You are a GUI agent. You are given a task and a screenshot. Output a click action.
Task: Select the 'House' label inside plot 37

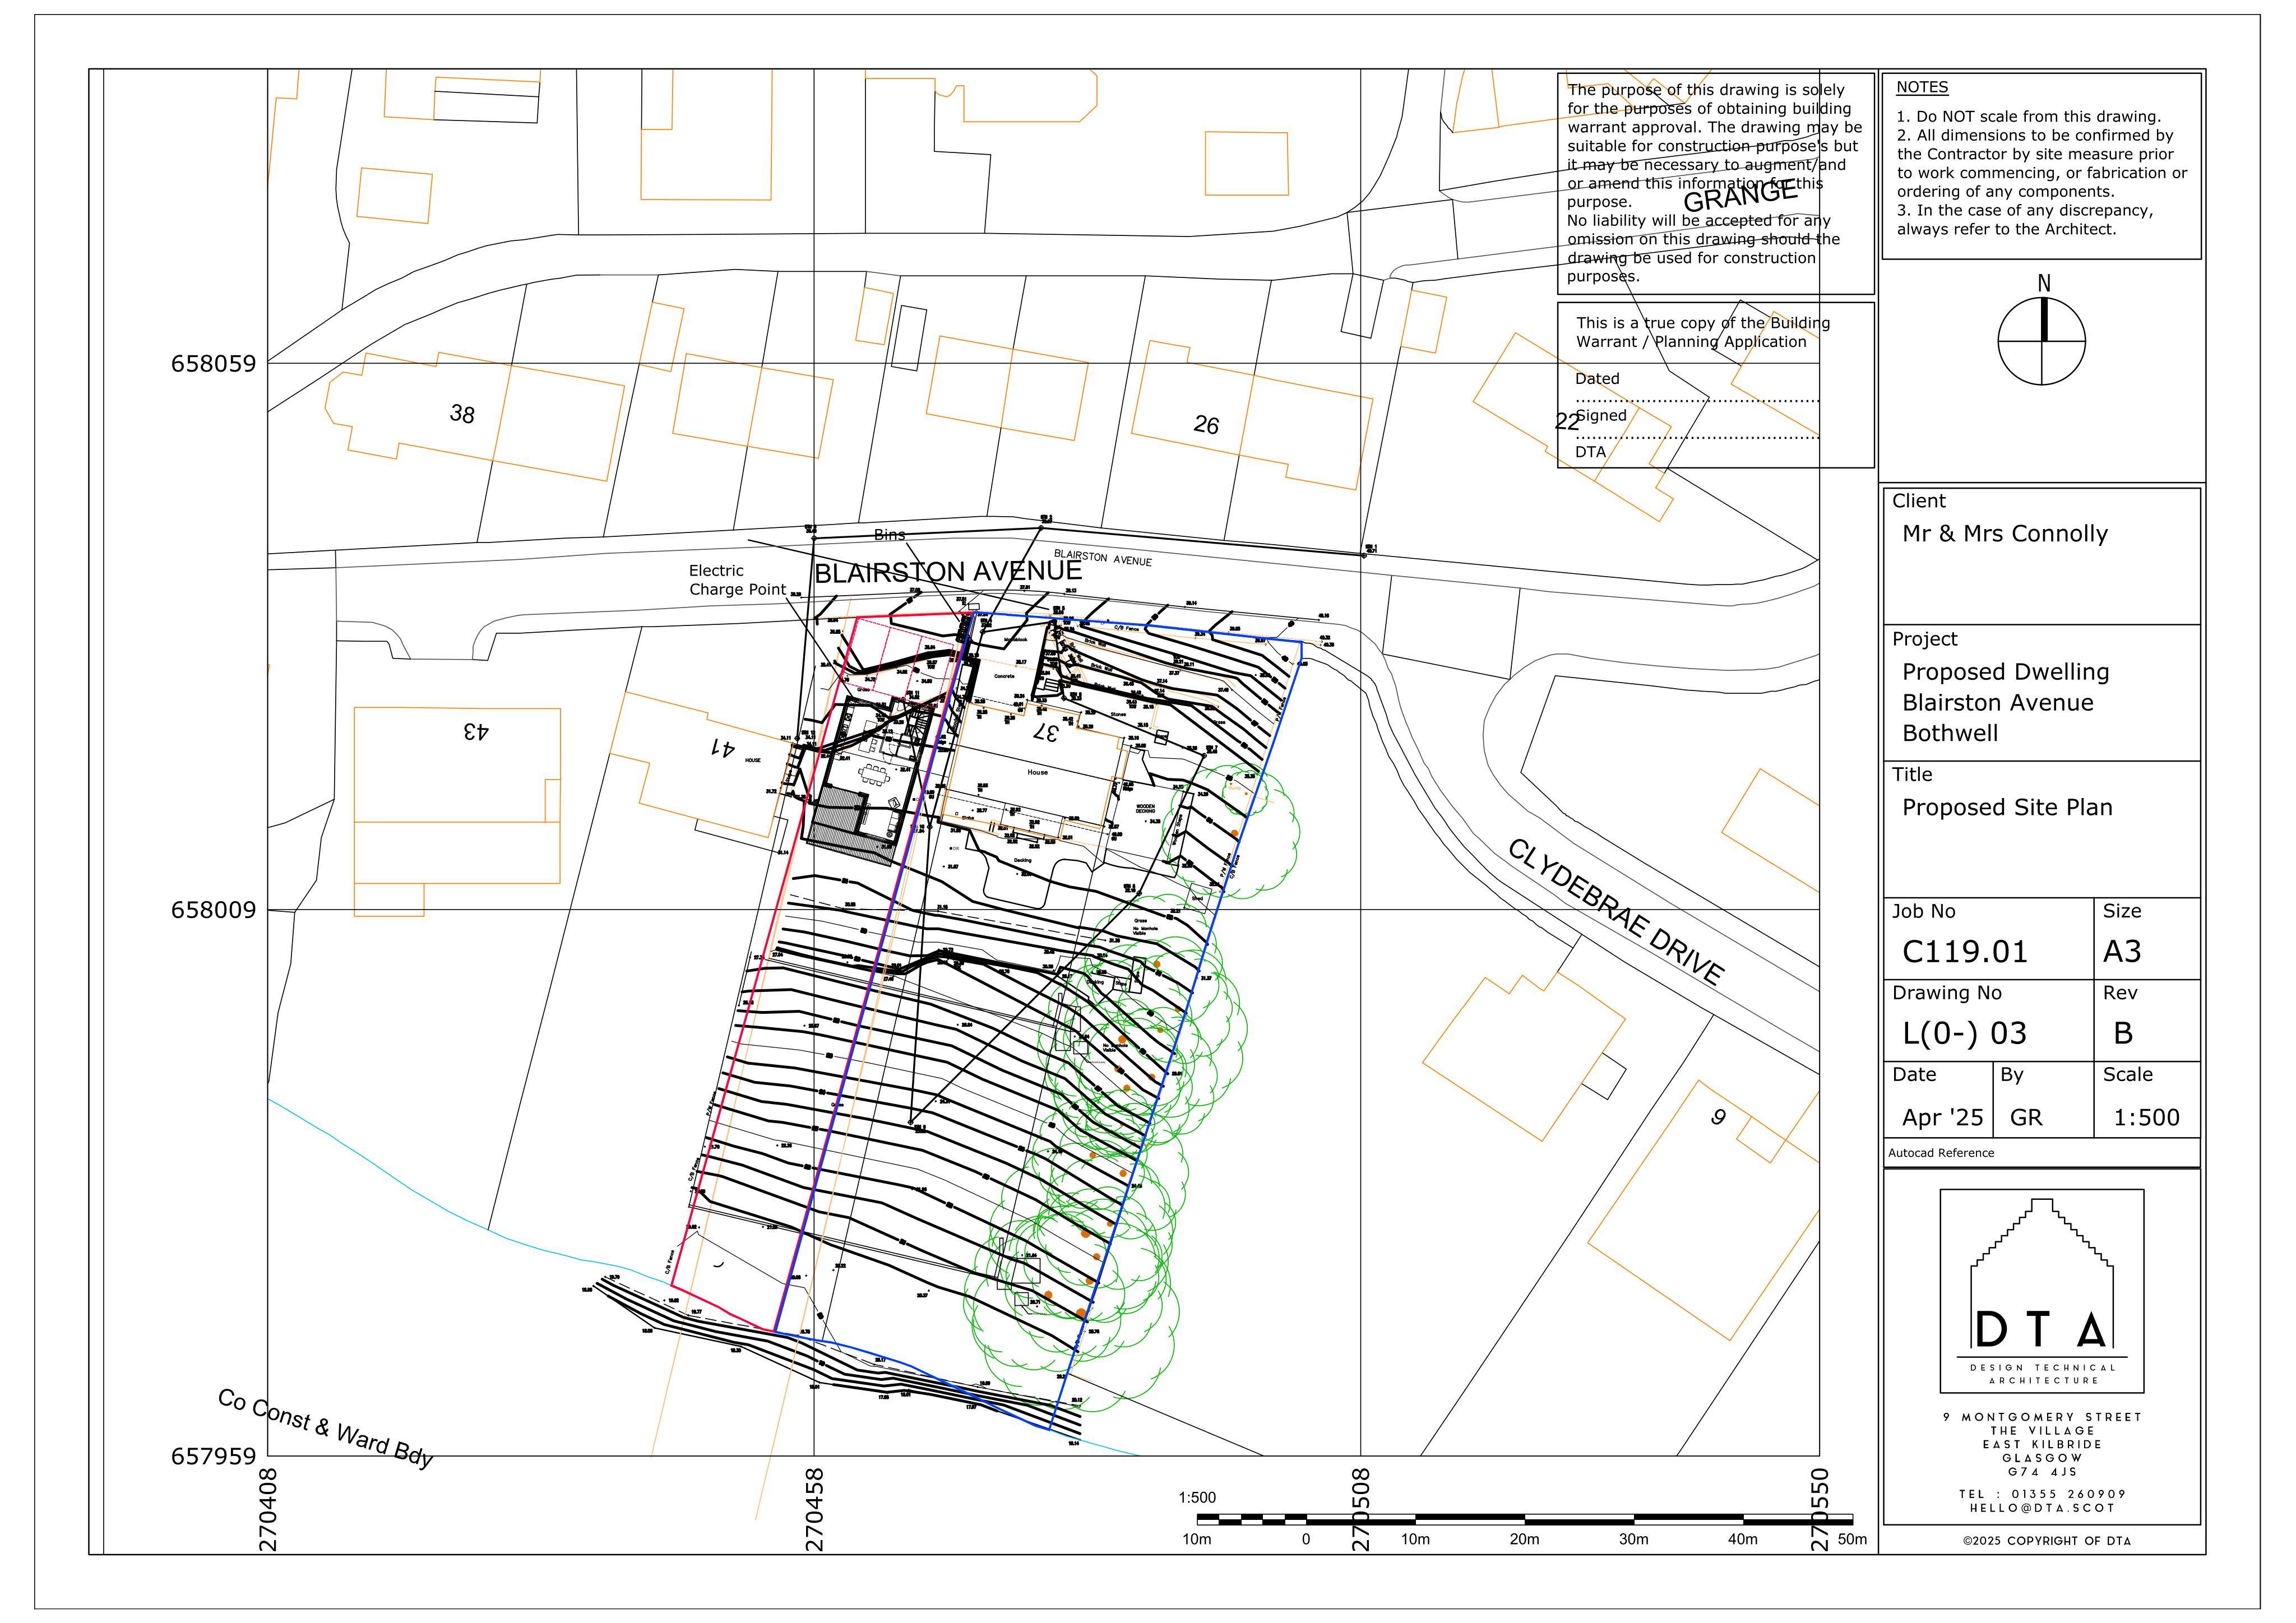pos(1037,772)
